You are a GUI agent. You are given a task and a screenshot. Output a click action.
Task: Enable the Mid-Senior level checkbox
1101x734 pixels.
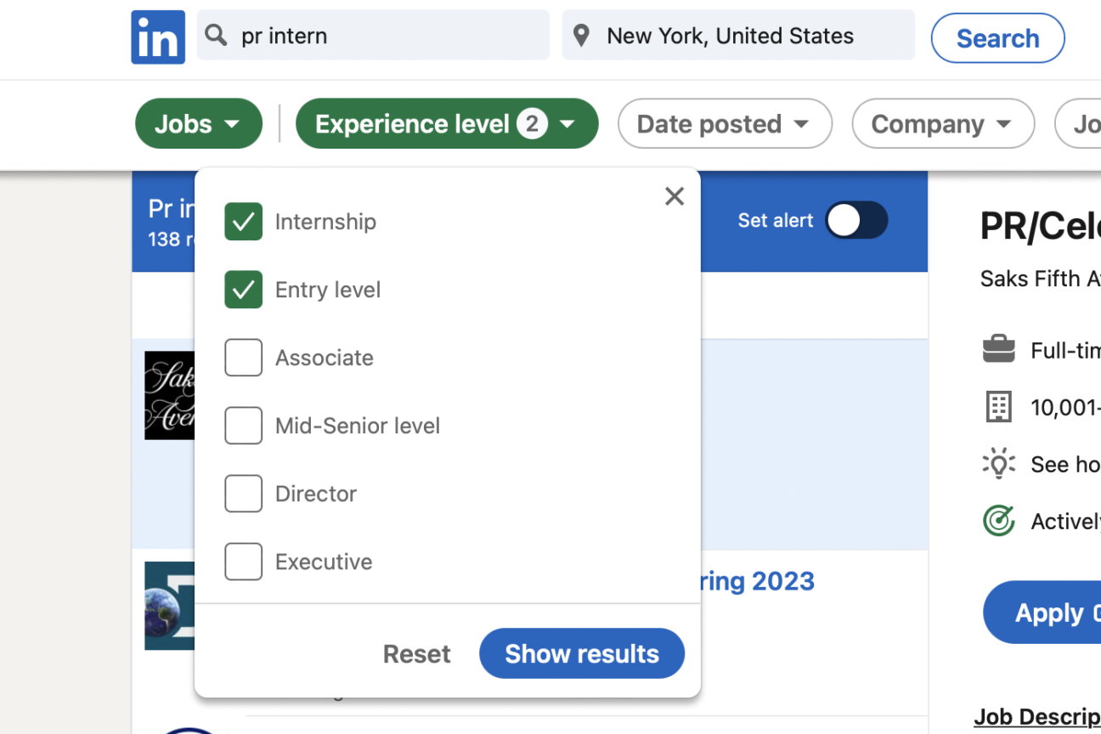243,426
